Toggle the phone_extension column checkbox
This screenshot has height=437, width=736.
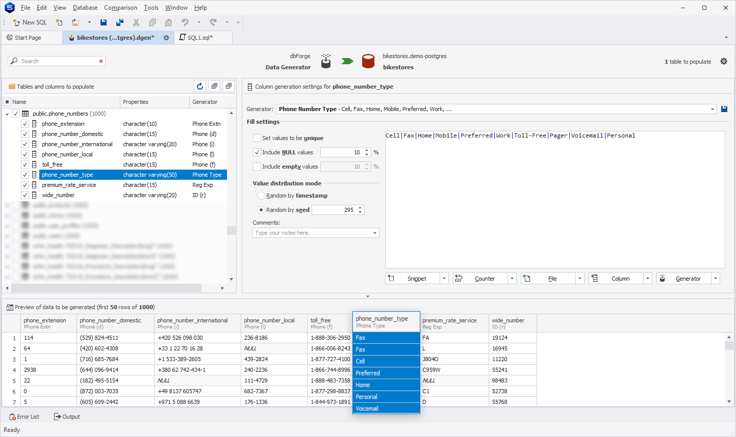coord(24,124)
